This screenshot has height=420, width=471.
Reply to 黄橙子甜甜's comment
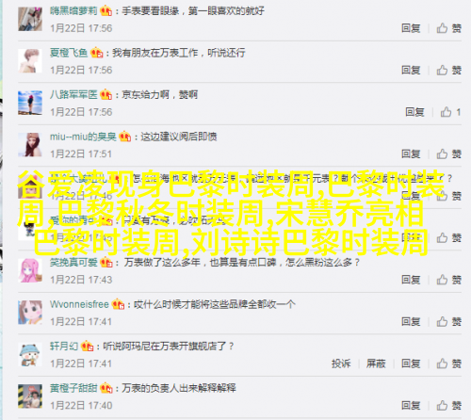[411, 405]
